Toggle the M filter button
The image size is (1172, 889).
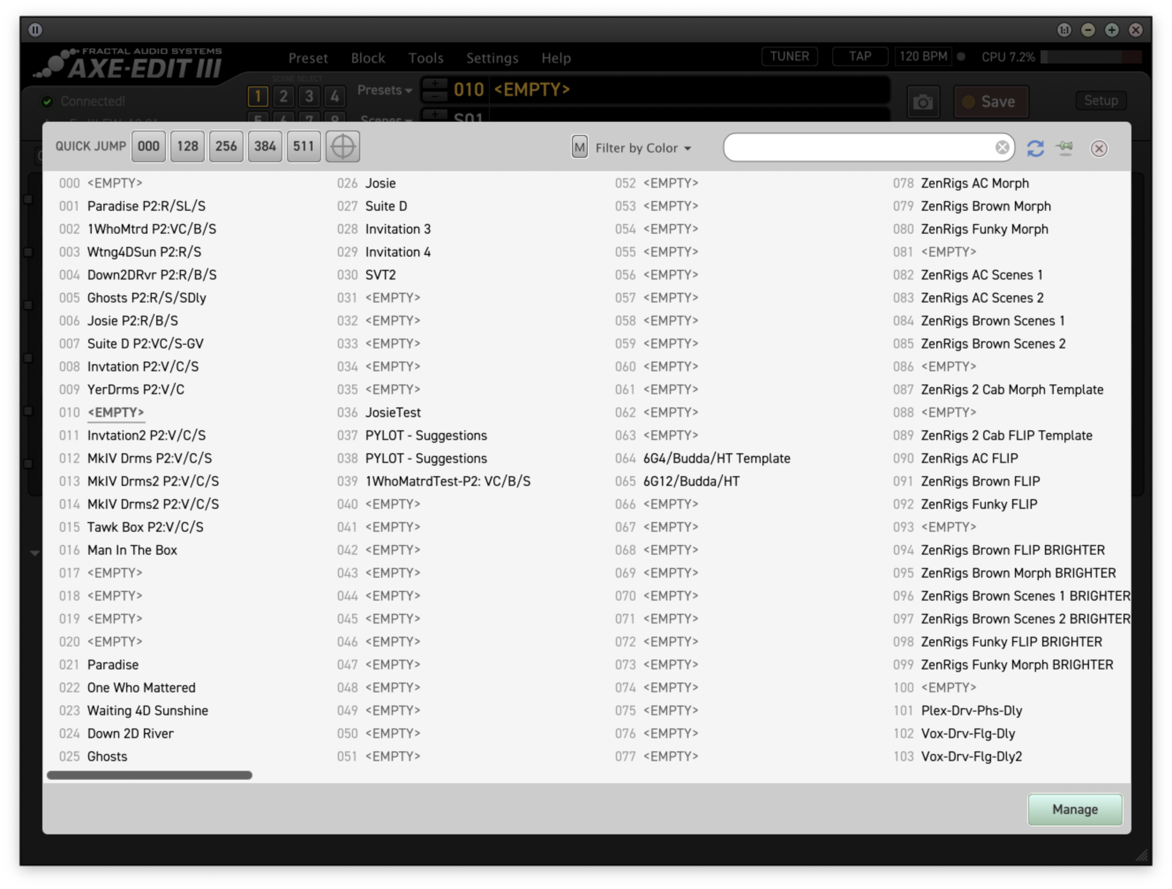(579, 147)
